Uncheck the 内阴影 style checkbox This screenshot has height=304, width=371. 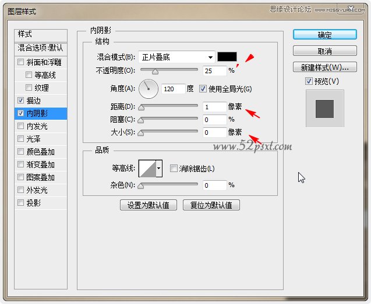[x=21, y=113]
